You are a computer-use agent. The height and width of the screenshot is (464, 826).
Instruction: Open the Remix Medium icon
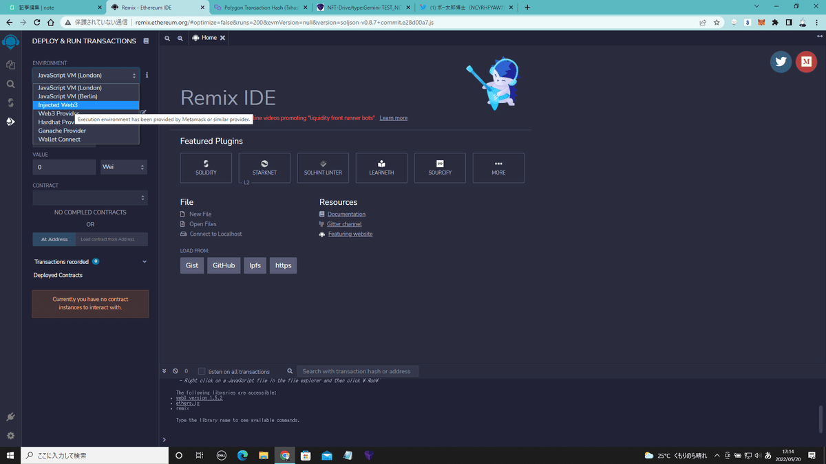tap(806, 61)
